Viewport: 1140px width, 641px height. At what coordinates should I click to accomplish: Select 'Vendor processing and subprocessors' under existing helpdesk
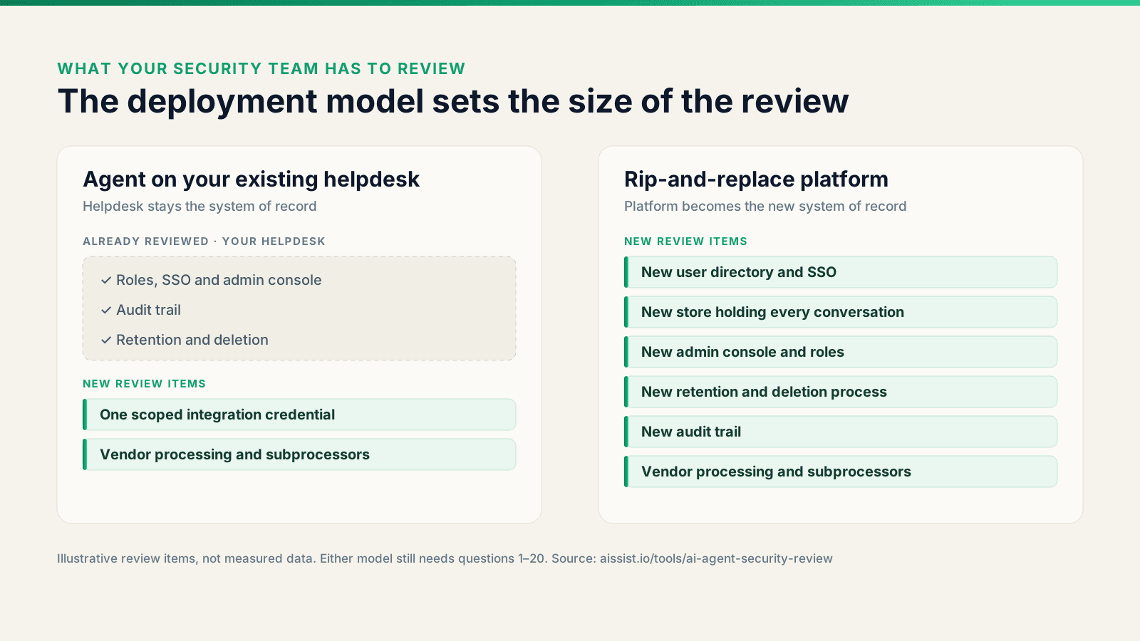[299, 454]
